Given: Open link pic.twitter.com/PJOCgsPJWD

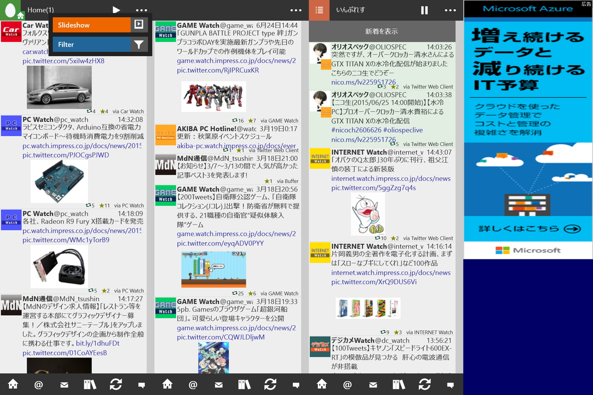Looking at the screenshot, I should [x=66, y=155].
